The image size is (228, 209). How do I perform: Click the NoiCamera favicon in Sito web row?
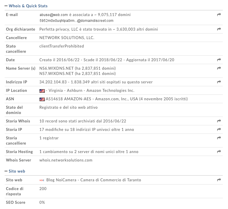42,180
